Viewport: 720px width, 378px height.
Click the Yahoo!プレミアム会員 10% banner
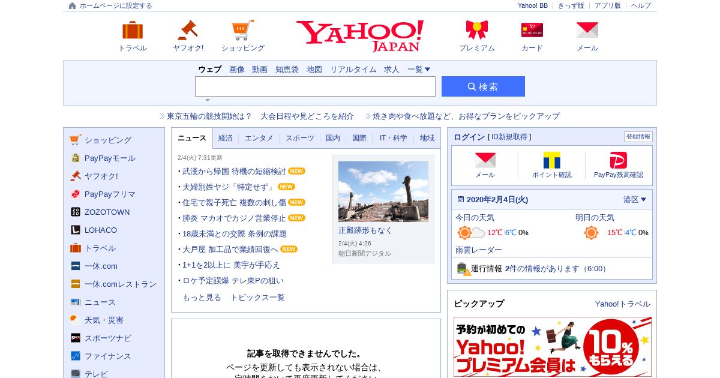click(x=553, y=347)
